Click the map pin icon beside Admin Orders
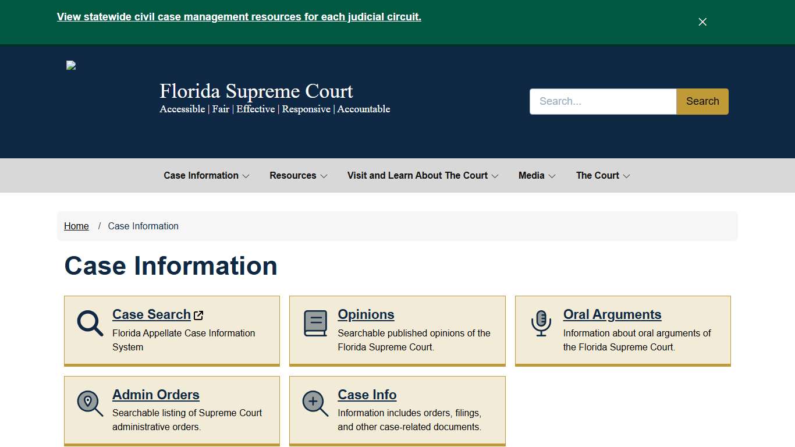The width and height of the screenshot is (795, 447). pyautogui.click(x=89, y=403)
